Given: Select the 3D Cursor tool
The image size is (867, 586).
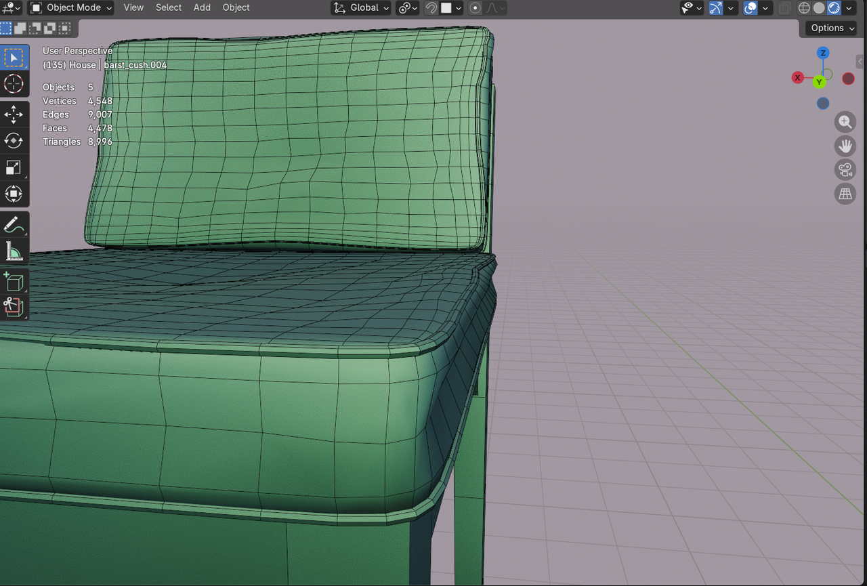Looking at the screenshot, I should 14,84.
